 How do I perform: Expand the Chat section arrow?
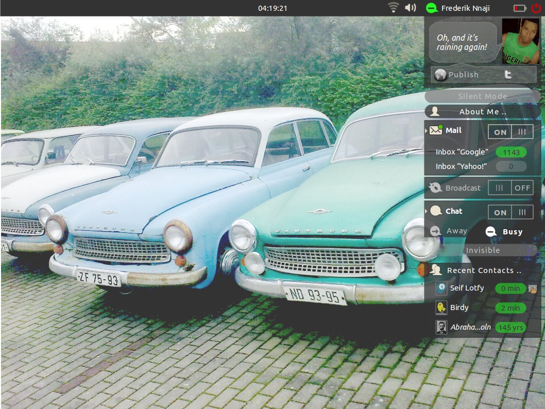[426, 211]
